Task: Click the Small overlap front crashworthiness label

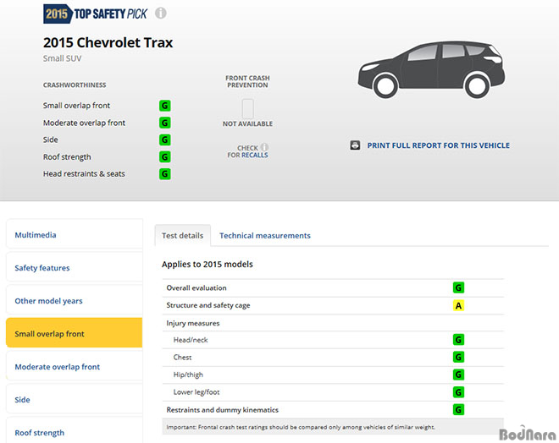Action: [x=76, y=106]
